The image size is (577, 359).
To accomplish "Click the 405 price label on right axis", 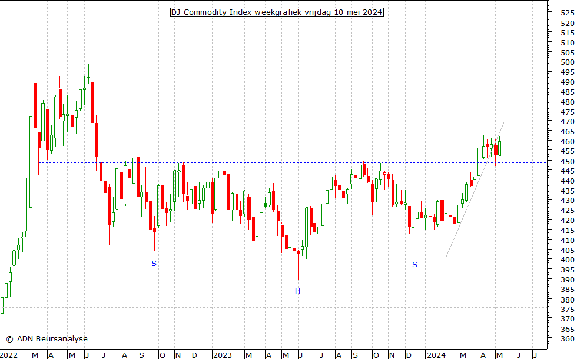I will click(568, 250).
